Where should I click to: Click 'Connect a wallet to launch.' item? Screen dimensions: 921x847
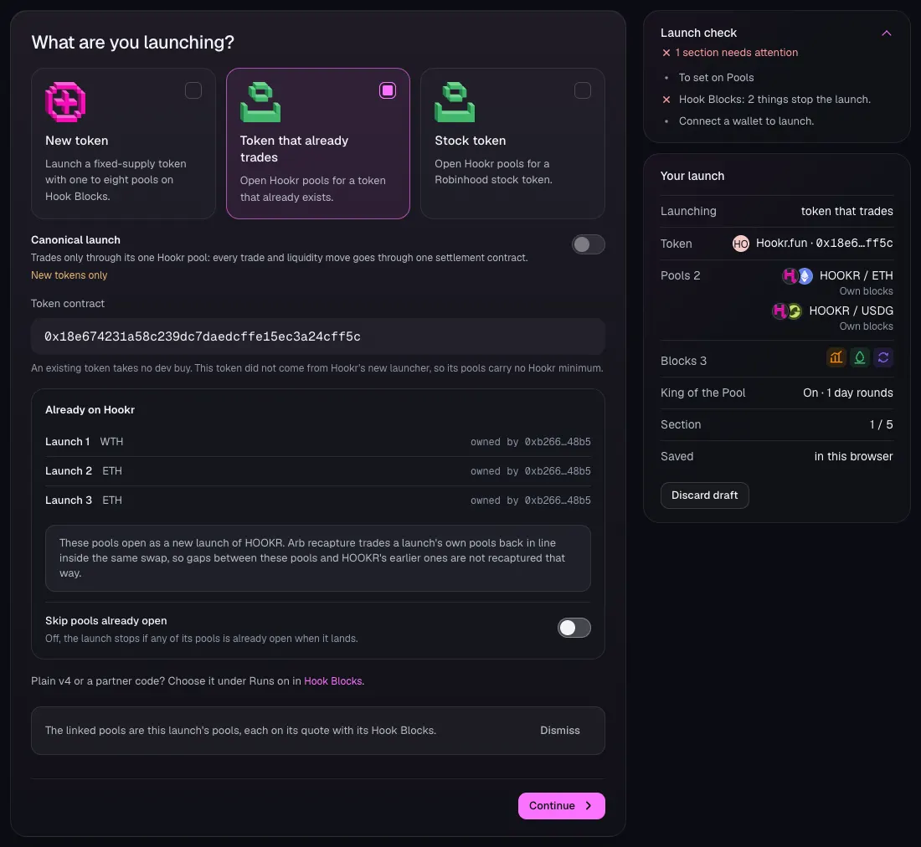coord(747,121)
